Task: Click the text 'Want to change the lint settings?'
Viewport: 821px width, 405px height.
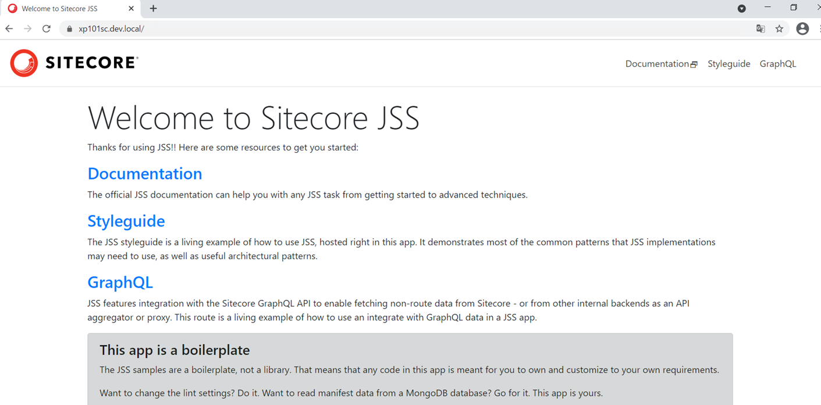Action: [167, 393]
